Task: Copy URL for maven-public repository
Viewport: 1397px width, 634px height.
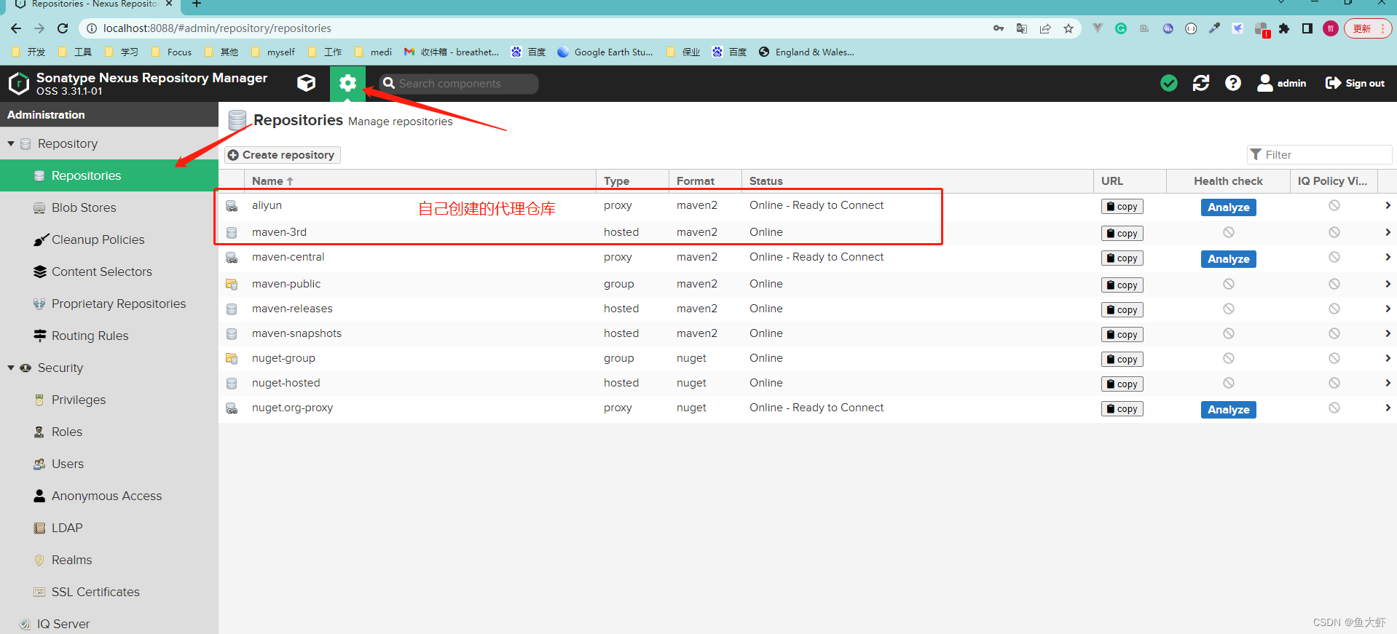Action: click(1122, 285)
